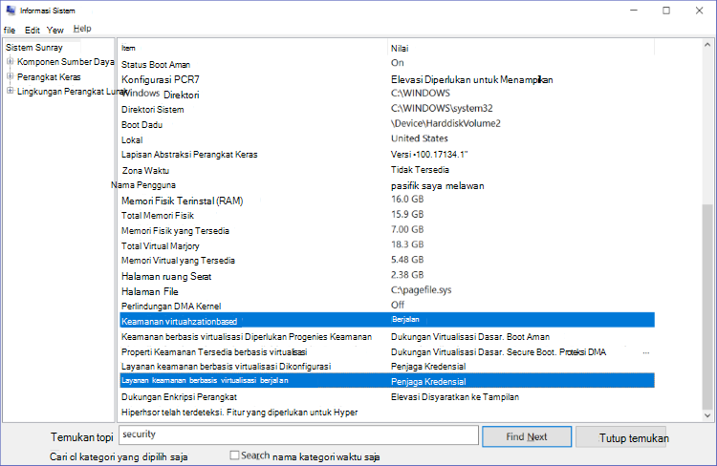
Task: Click the Berjalan value cell
Action: (x=405, y=319)
